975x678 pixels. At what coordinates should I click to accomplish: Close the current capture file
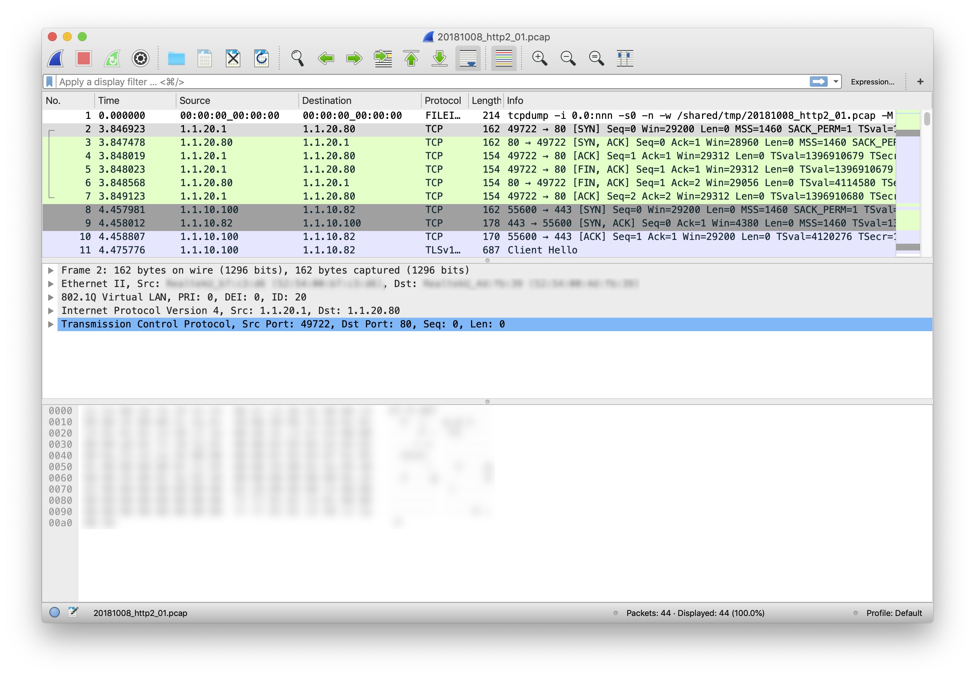pyautogui.click(x=233, y=58)
